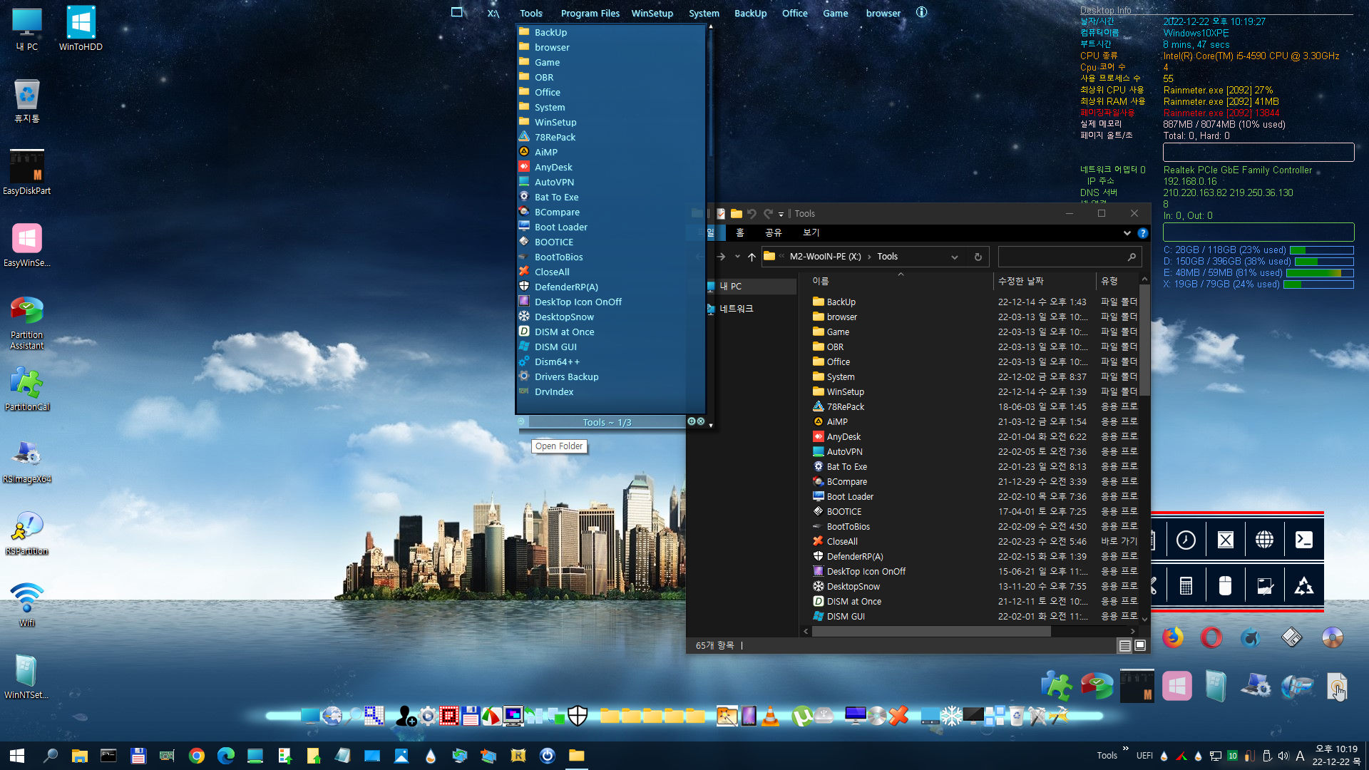Click the snowflake icon in dock

click(x=951, y=716)
